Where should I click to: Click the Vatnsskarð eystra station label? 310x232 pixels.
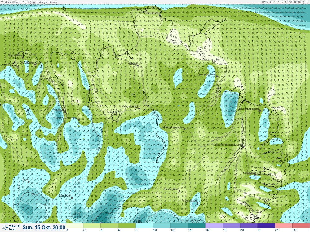(248, 109)
